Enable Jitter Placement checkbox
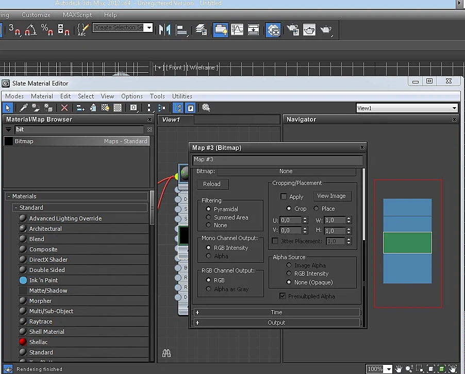Viewport: 465px width, 374px height. [x=275, y=241]
